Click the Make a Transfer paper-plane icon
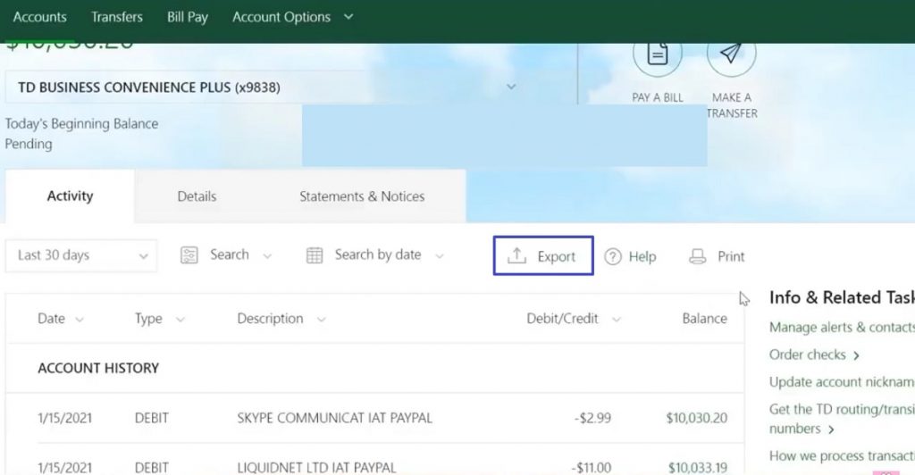 point(731,55)
